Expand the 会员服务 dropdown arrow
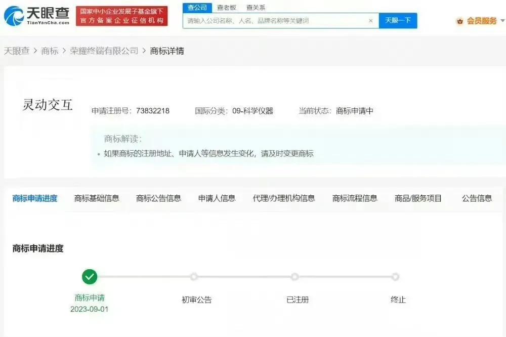This screenshot has height=337, width=506. [502, 21]
